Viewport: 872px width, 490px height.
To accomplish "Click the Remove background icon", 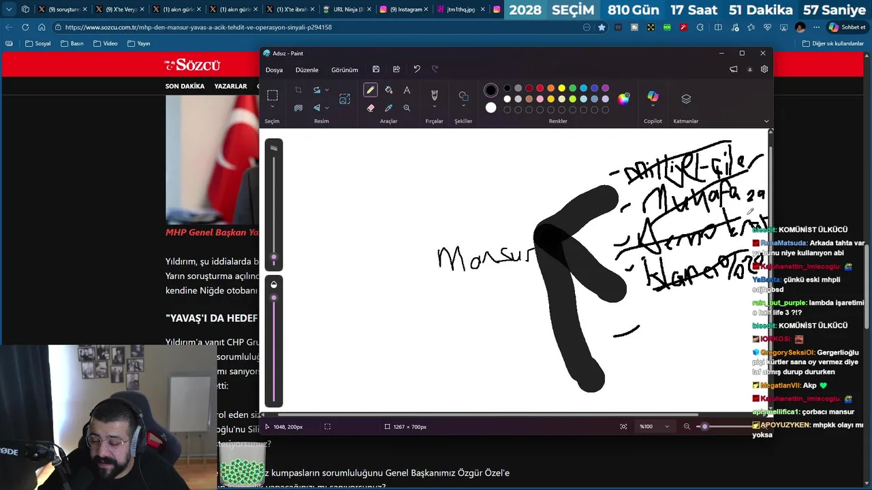I will [x=298, y=108].
